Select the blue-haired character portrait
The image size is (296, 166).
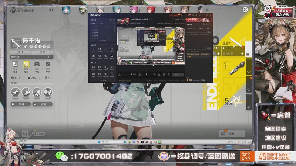click(66, 10)
